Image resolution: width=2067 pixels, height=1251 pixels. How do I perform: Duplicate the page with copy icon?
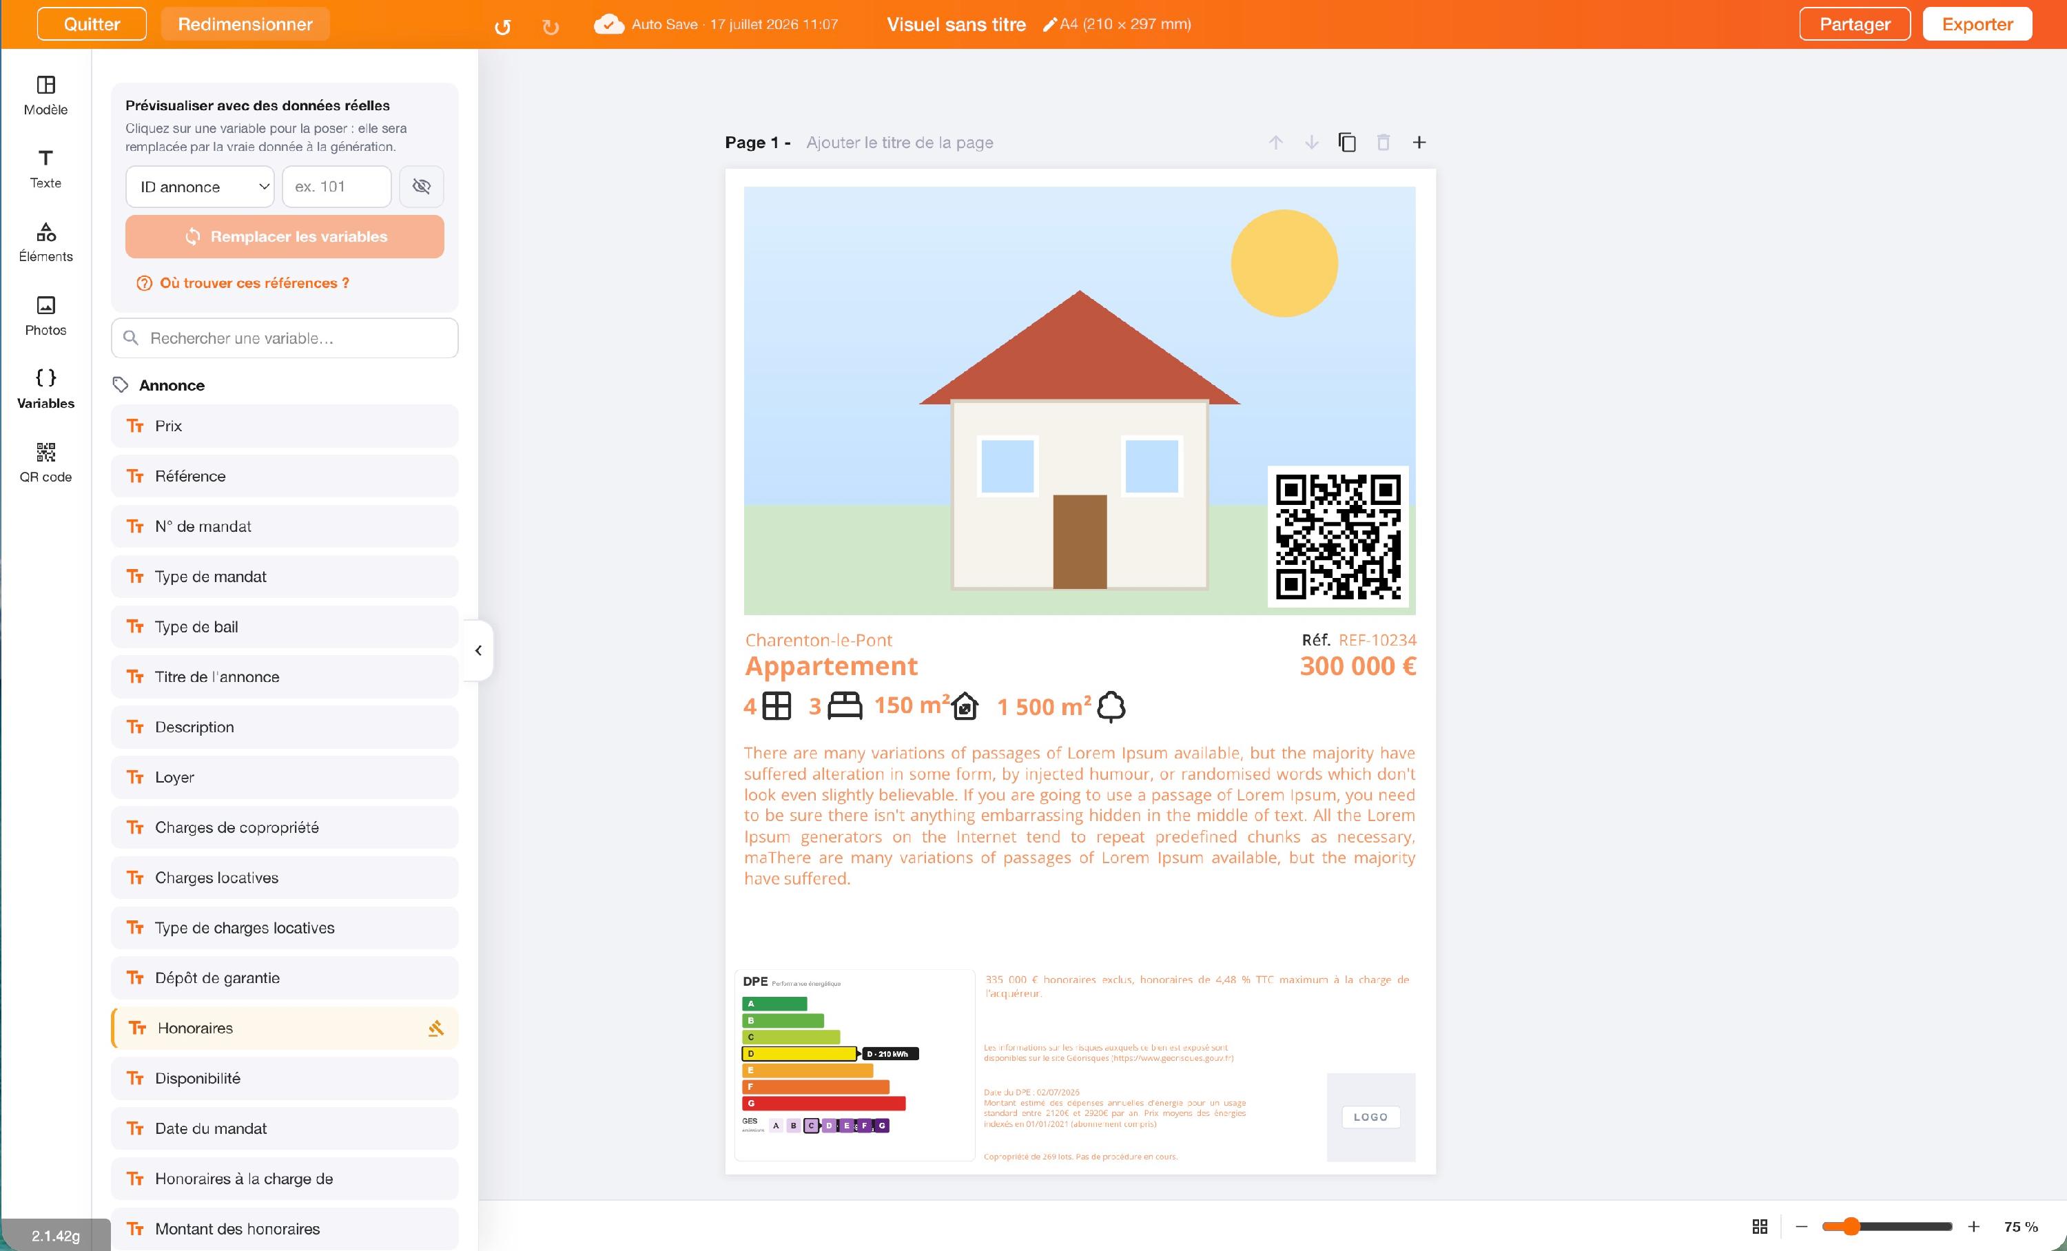(1347, 143)
